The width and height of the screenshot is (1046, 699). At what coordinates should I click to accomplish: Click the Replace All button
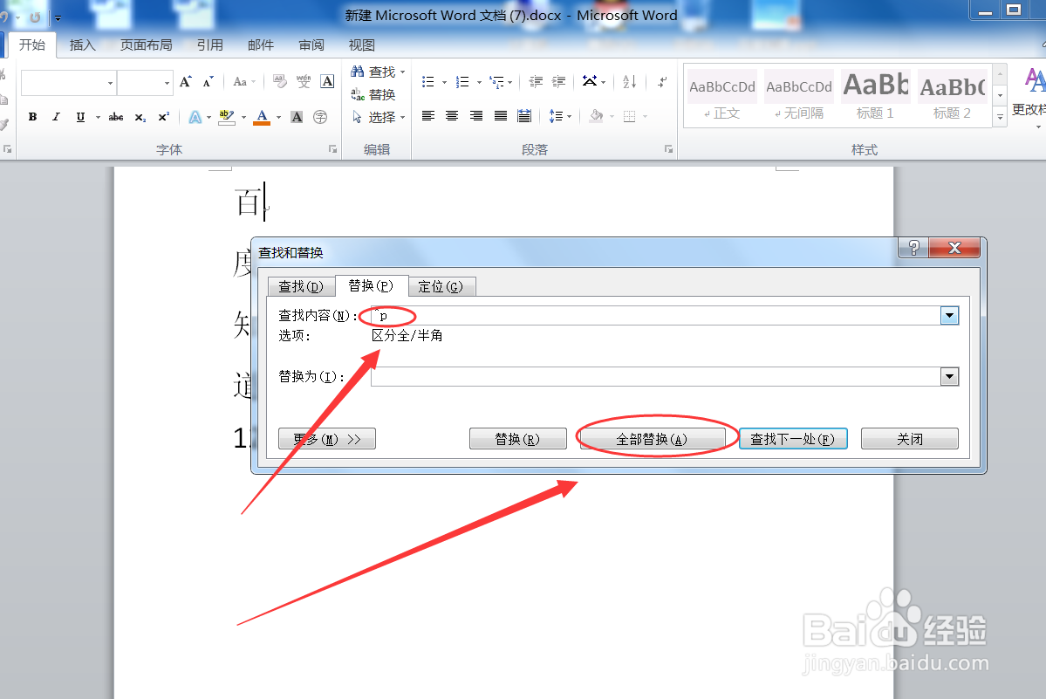[652, 439]
